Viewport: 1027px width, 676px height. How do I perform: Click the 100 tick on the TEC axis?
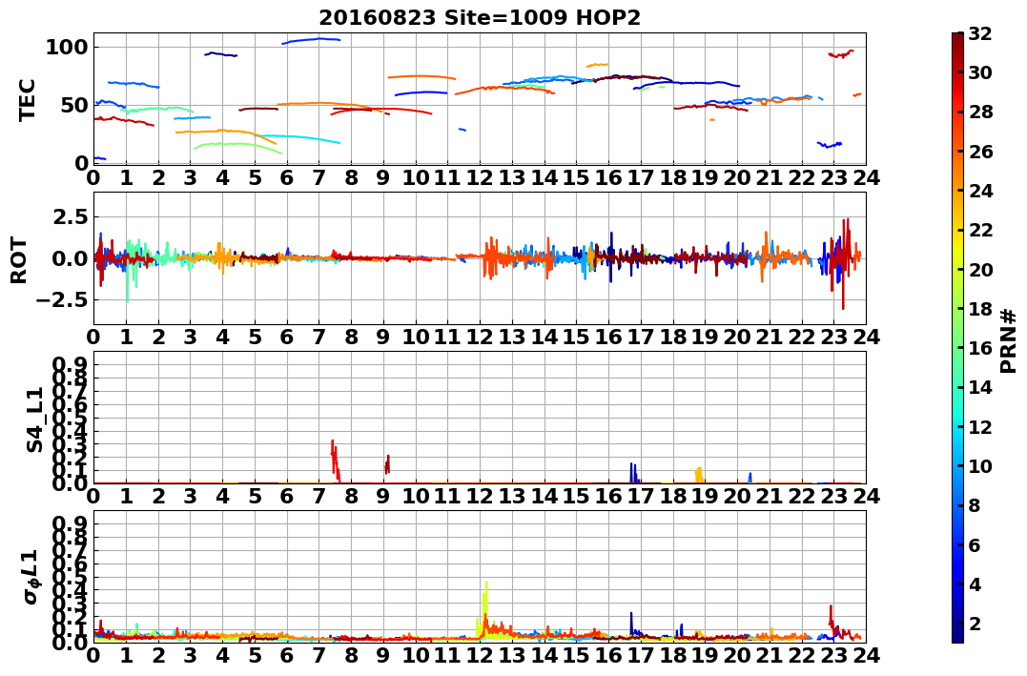click(x=67, y=47)
